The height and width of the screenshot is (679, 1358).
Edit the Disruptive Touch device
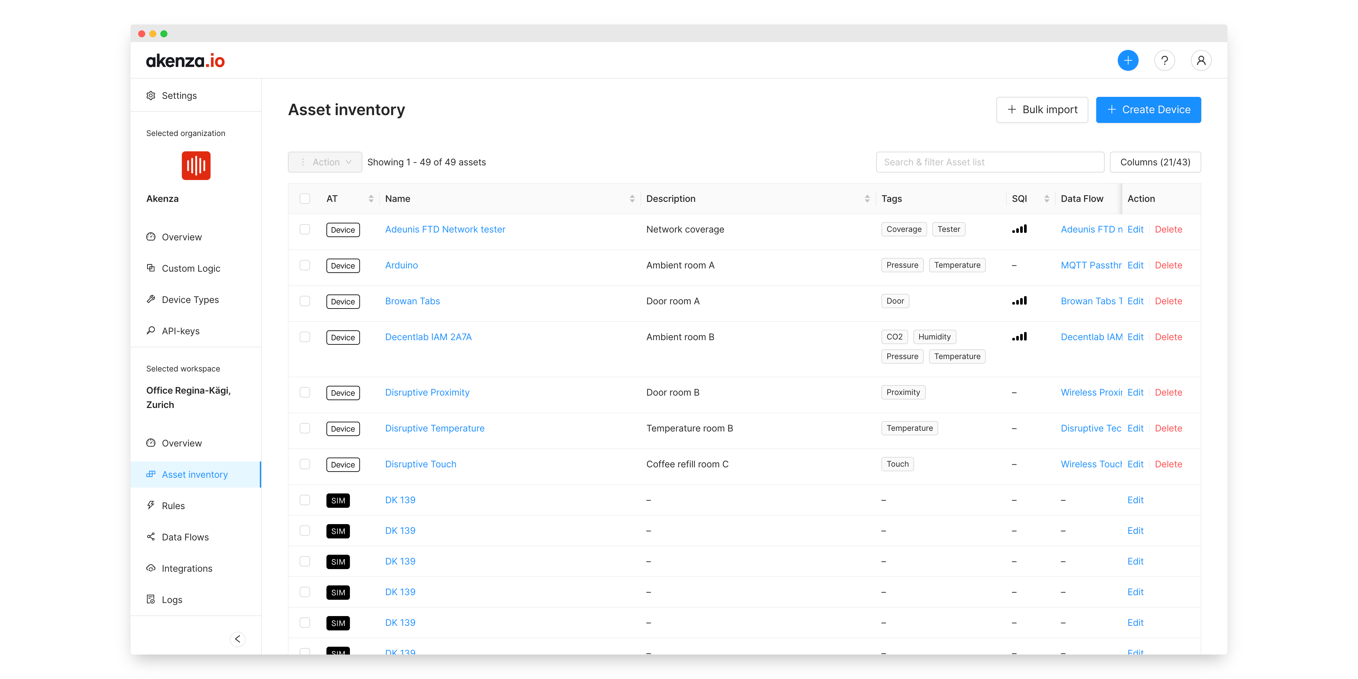tap(1136, 464)
